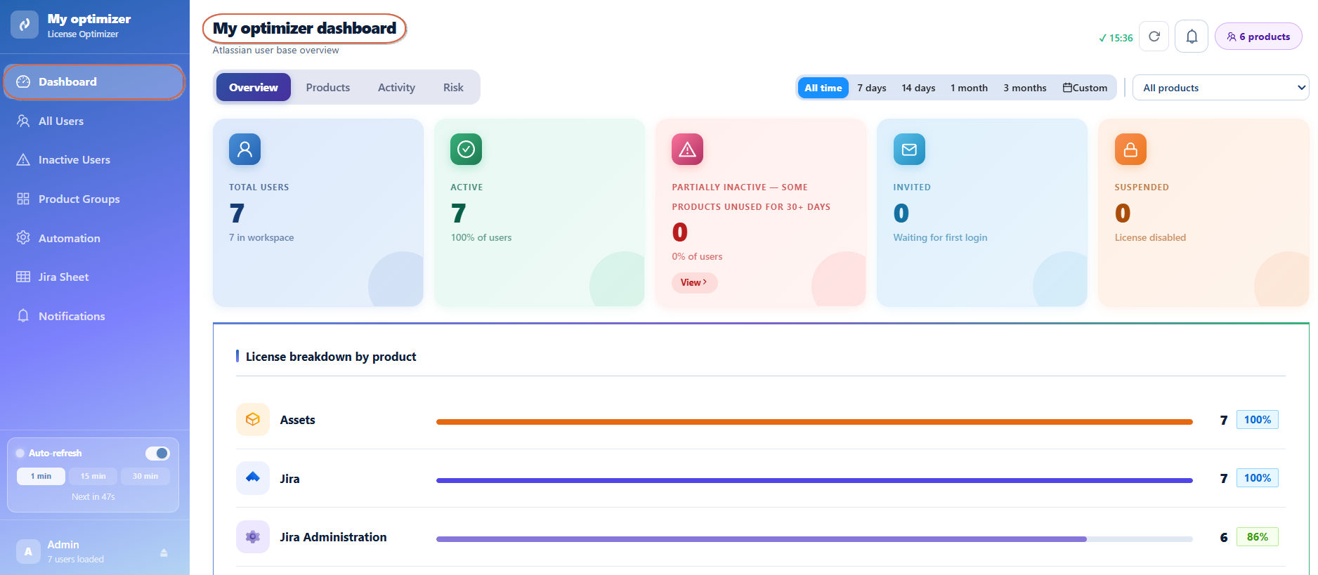
Task: Click the Jira Administration row label
Action: click(333, 537)
